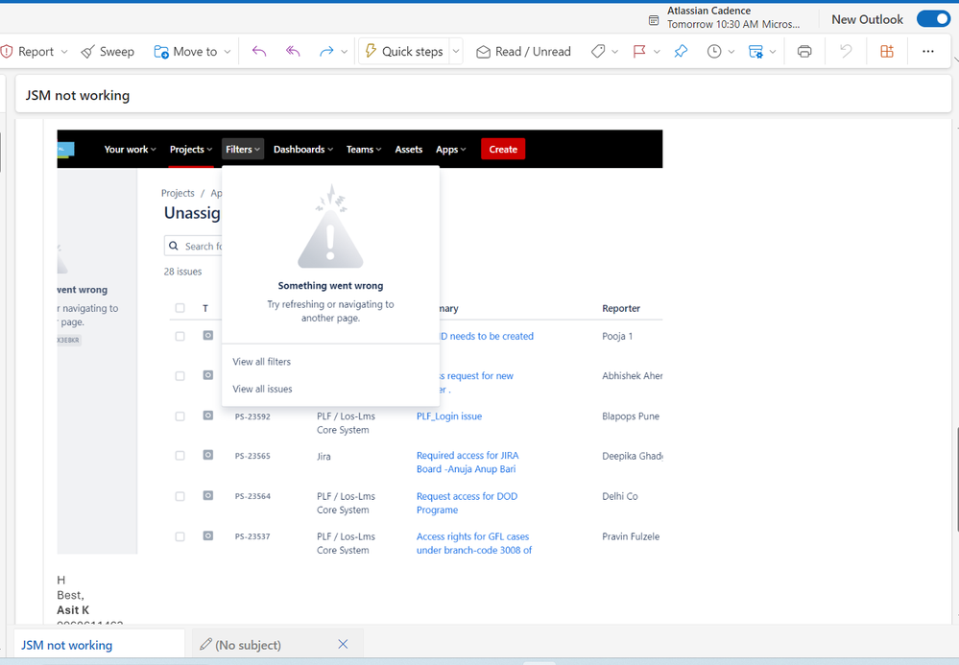Screen dimensions: 959x665
Task: Click the Projects breadcrumb link
Action: coord(178,193)
